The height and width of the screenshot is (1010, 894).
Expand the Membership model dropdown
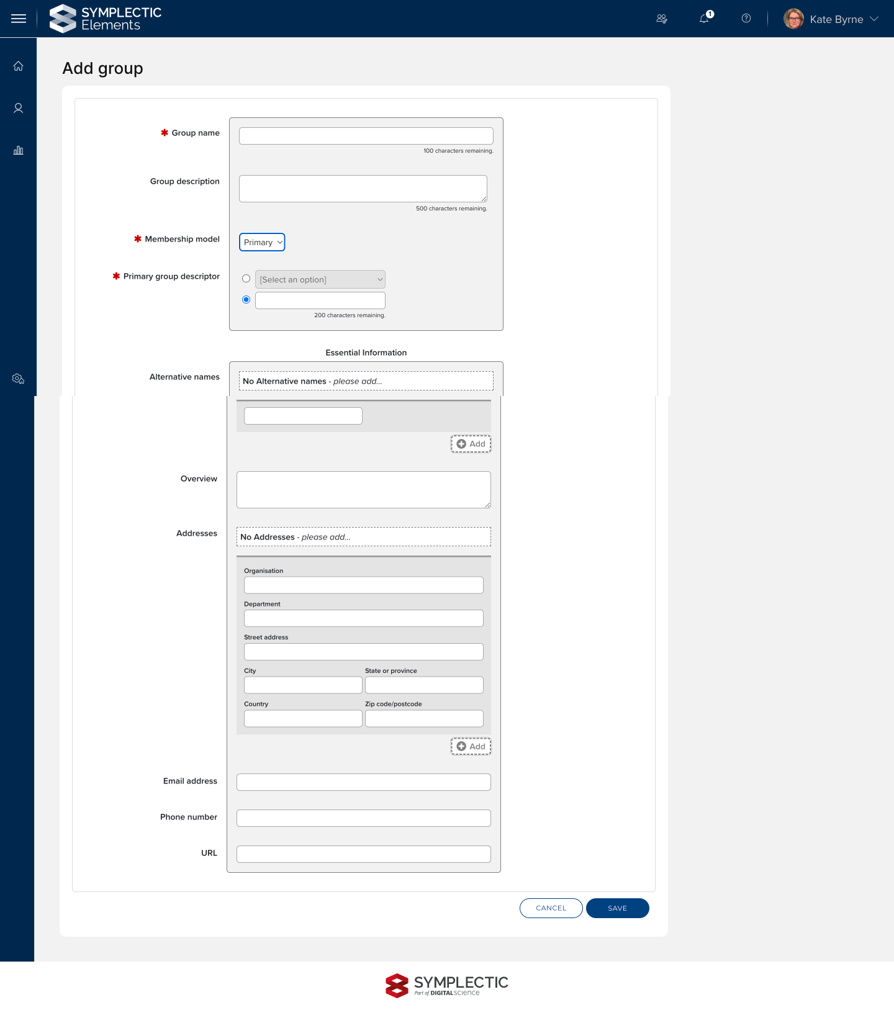pos(262,242)
